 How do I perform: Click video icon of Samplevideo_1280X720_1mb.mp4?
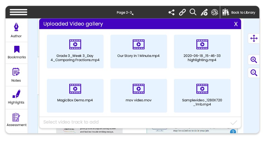point(202,89)
